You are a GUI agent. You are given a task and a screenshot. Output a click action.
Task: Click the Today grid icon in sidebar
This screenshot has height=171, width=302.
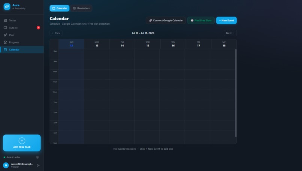click(x=5, y=20)
